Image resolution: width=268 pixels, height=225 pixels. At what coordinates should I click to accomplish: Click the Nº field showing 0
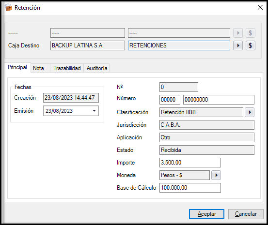click(x=179, y=87)
